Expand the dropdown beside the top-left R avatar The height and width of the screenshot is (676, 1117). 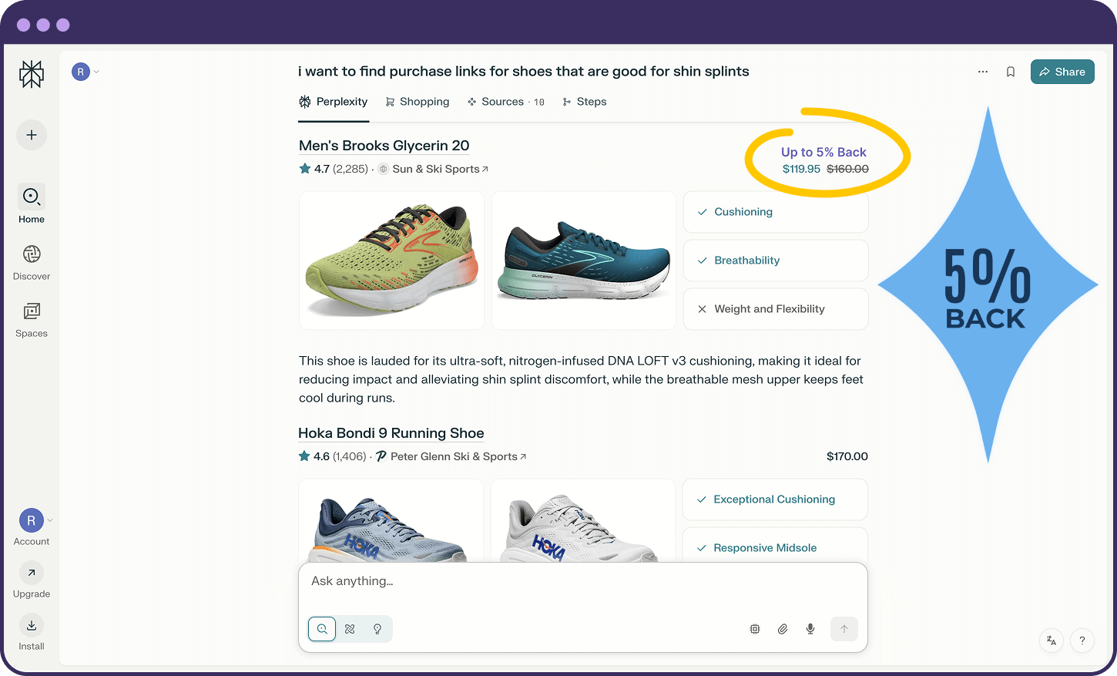(x=96, y=72)
